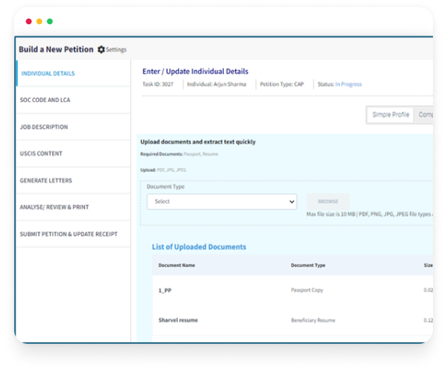Click the 1_PP document name

tap(165, 290)
